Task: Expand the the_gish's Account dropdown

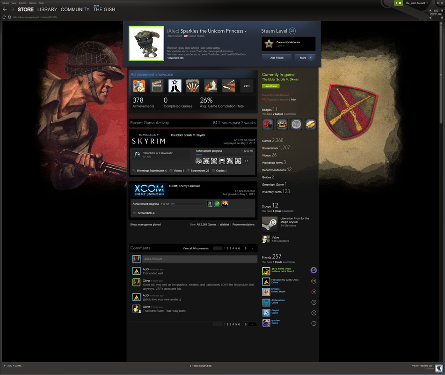Action: coord(416,3)
